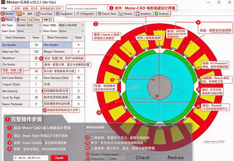This screenshot has width=234, height=161.
Task: Select the Sbt Murter row label
Action: pyautogui.click(x=16, y=45)
